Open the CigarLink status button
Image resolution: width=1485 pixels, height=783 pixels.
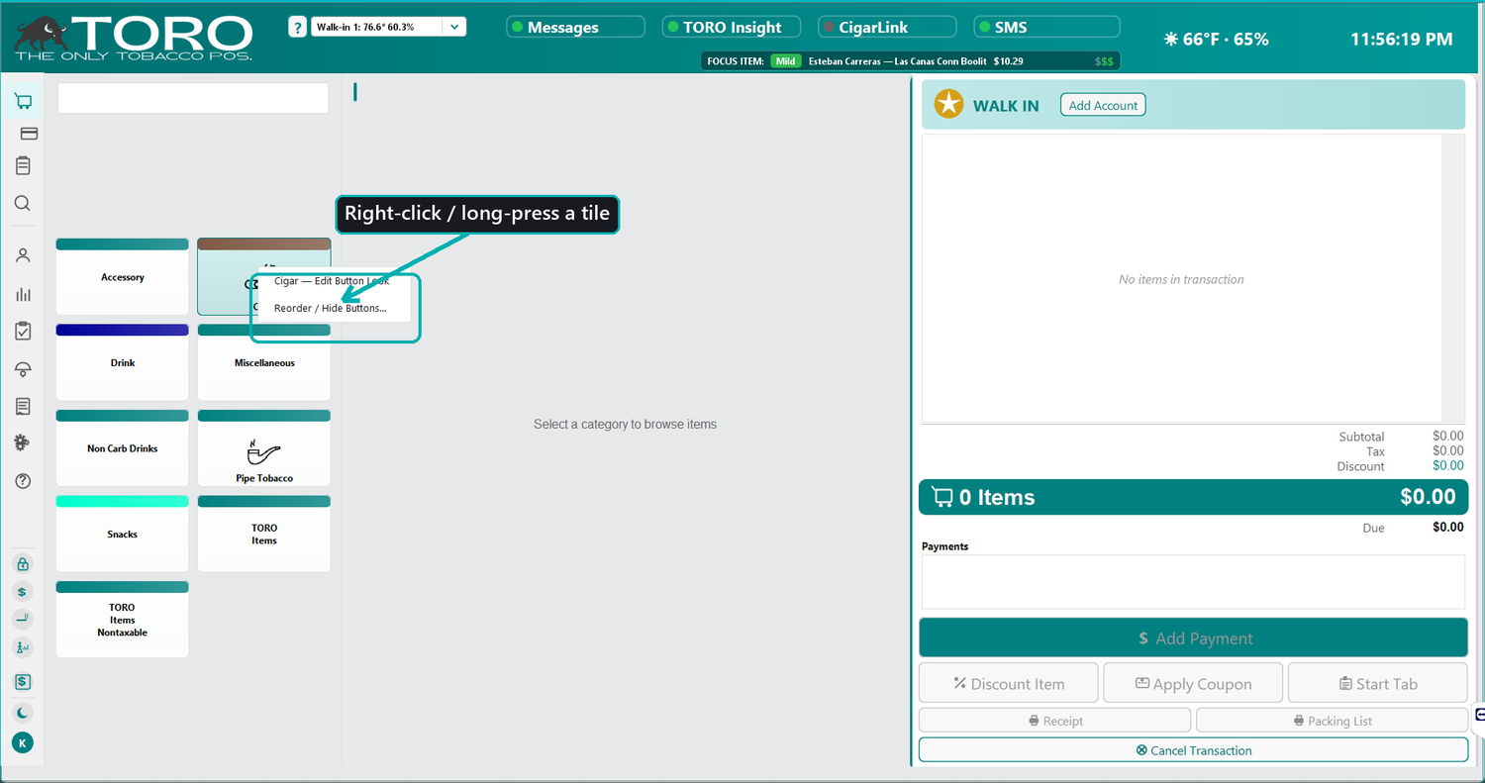coord(887,28)
